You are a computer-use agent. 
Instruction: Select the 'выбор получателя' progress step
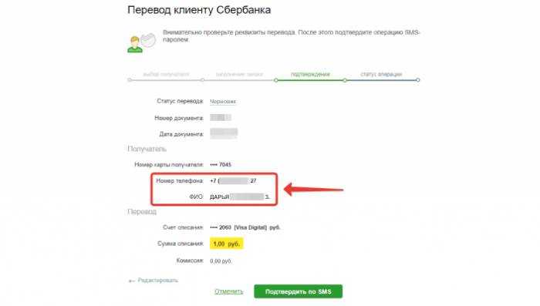166,74
